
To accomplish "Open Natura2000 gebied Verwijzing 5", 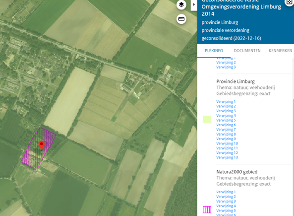I will [x=226, y=211].
